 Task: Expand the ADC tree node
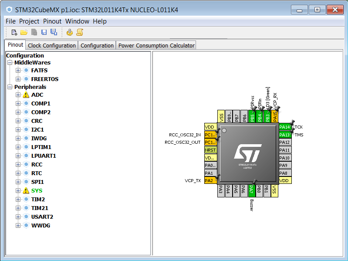pyautogui.click(x=18, y=95)
